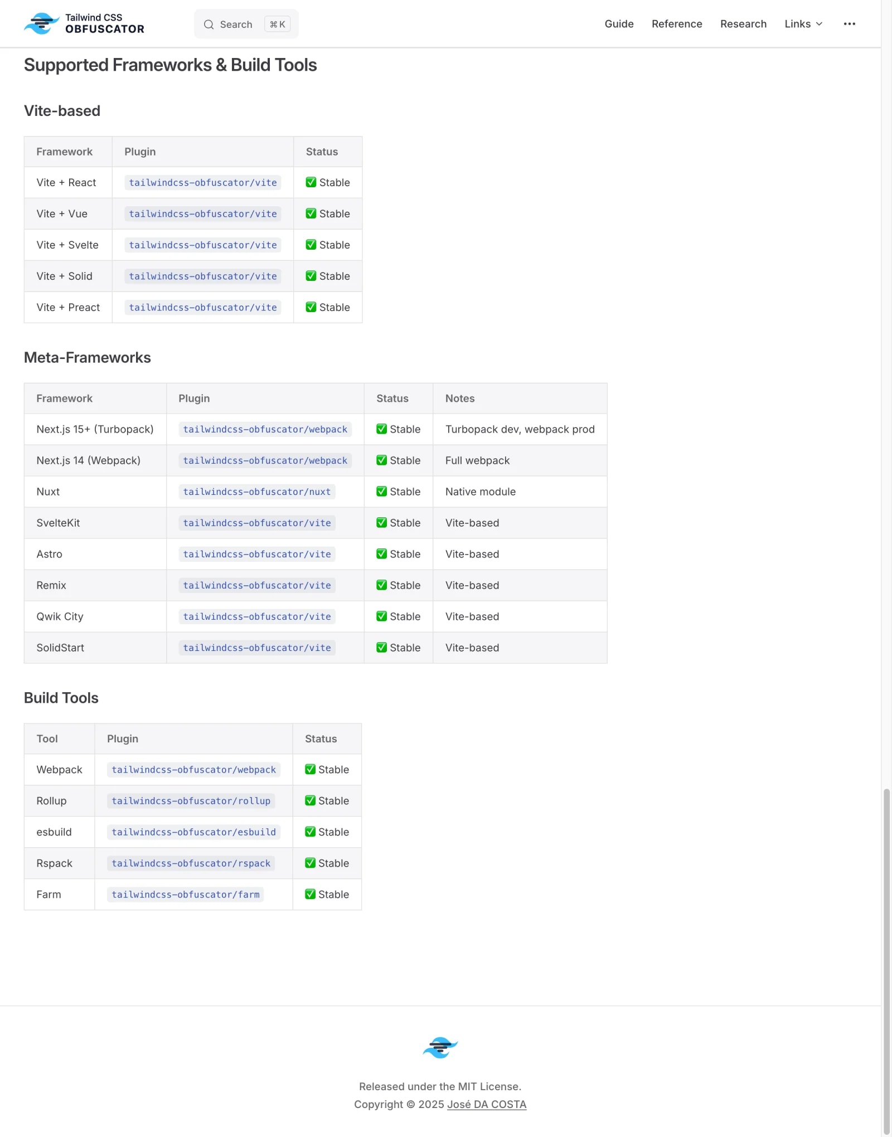892x1137 pixels.
Task: Click the footer fish logo icon
Action: click(440, 1047)
